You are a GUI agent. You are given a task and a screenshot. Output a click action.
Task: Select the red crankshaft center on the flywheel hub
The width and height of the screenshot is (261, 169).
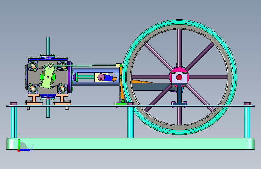pos(179,77)
